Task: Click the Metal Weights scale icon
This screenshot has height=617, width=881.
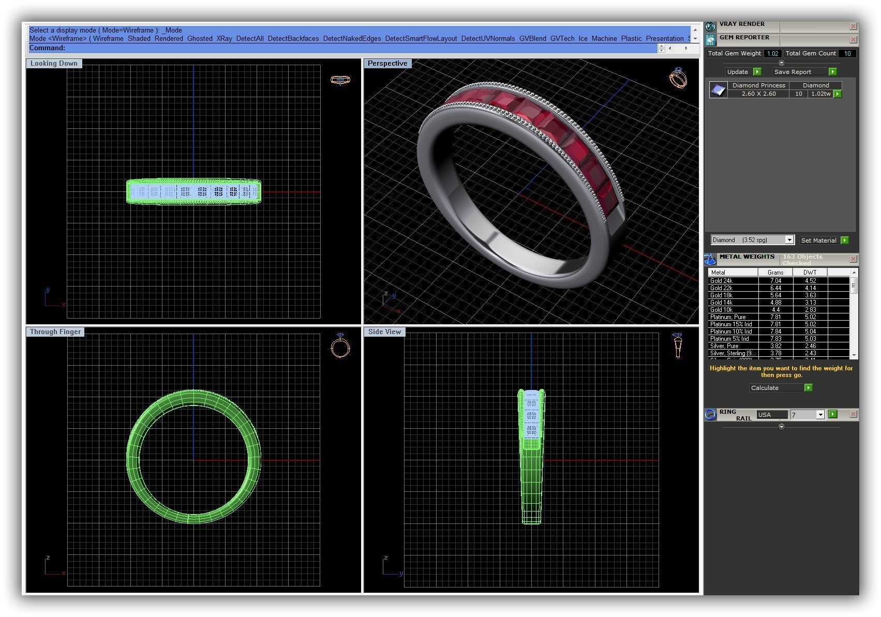Action: pos(710,259)
